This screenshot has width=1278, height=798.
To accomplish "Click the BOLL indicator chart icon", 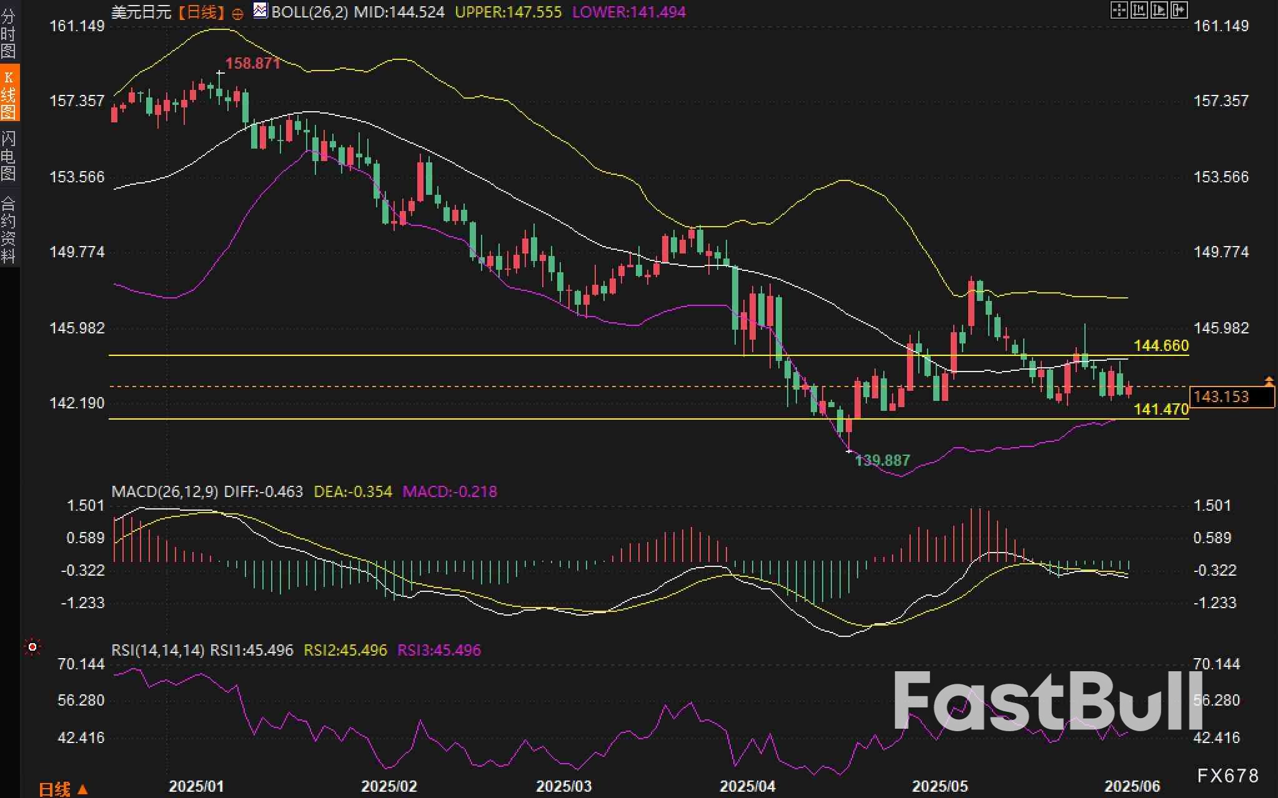I will point(260,11).
